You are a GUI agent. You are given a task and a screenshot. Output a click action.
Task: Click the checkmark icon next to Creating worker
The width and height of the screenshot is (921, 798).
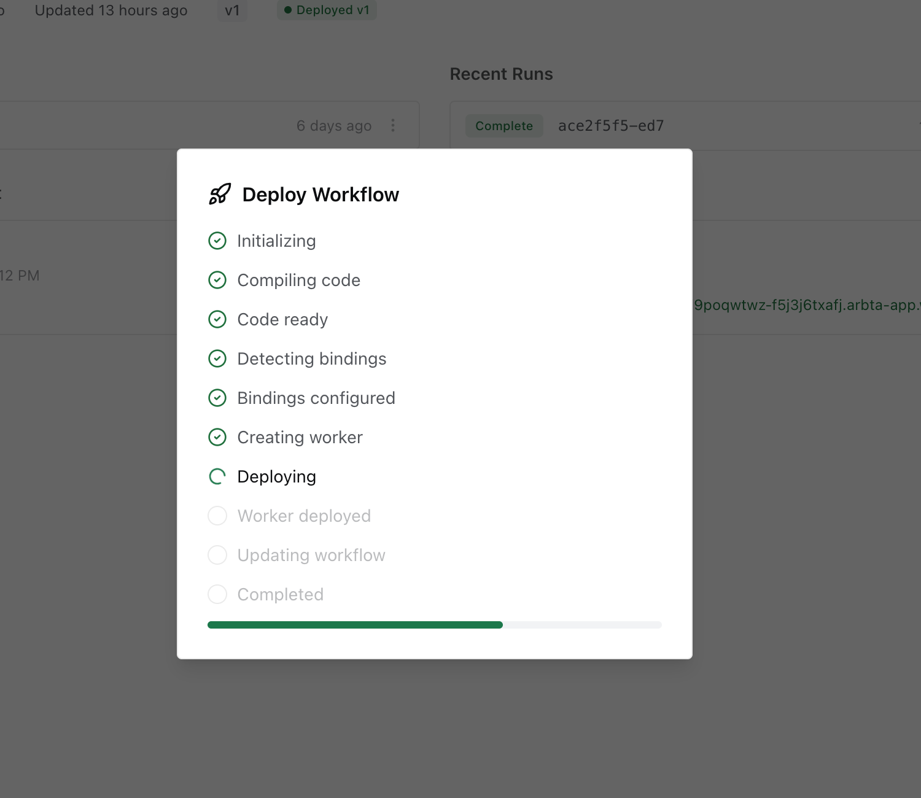point(217,437)
